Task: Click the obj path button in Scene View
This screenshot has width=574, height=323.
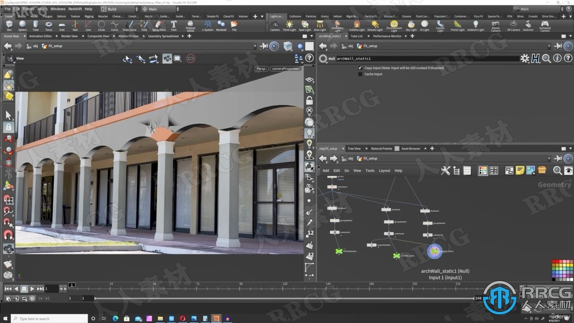Action: [x=33, y=46]
